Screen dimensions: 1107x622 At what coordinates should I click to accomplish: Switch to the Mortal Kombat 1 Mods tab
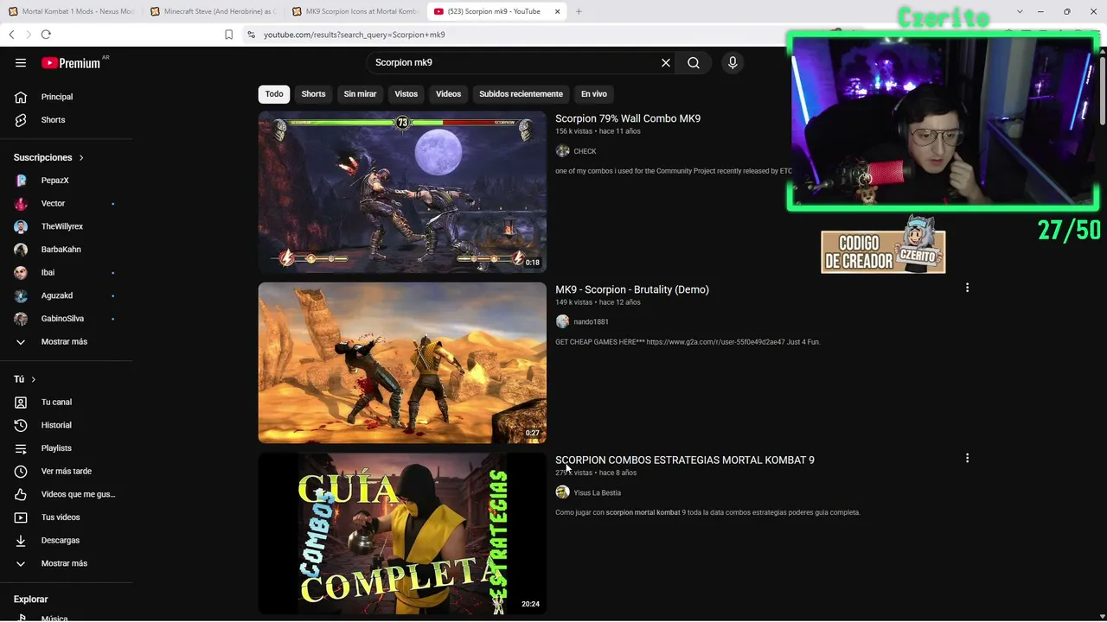click(x=71, y=11)
